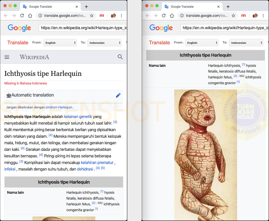269x221 pixels.
Task: Click 'Ichthyosis tipe Harlequin' infobox header in left window
Action: pos(64,182)
